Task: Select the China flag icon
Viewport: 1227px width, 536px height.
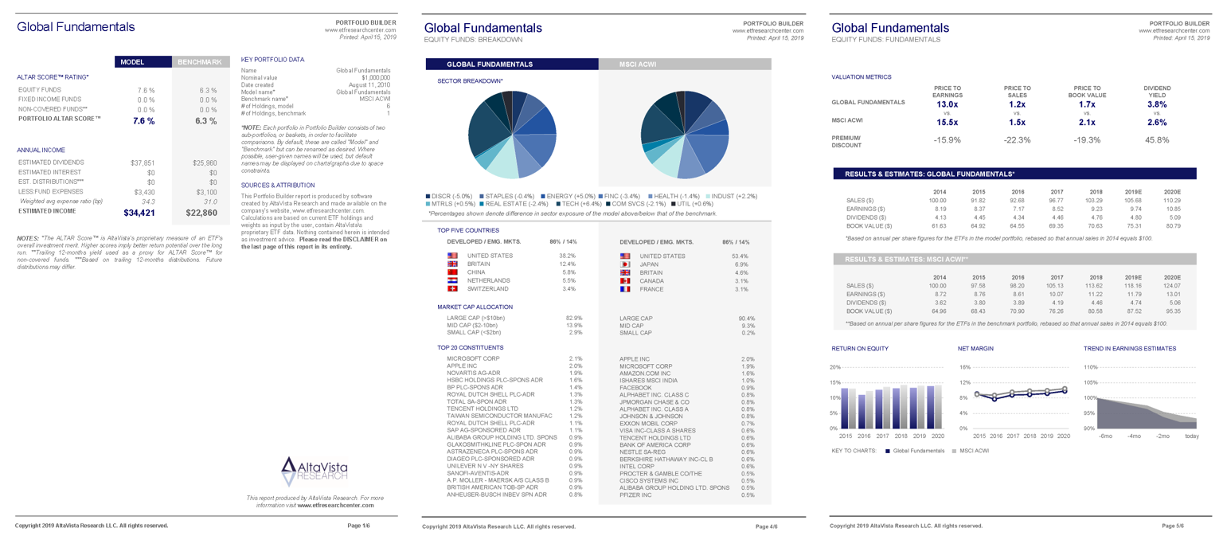Action: (453, 272)
